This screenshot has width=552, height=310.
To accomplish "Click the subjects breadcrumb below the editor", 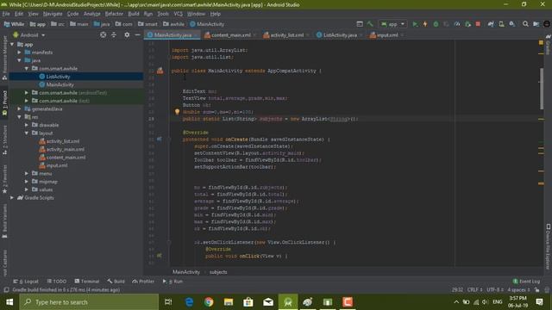I will pos(218,272).
